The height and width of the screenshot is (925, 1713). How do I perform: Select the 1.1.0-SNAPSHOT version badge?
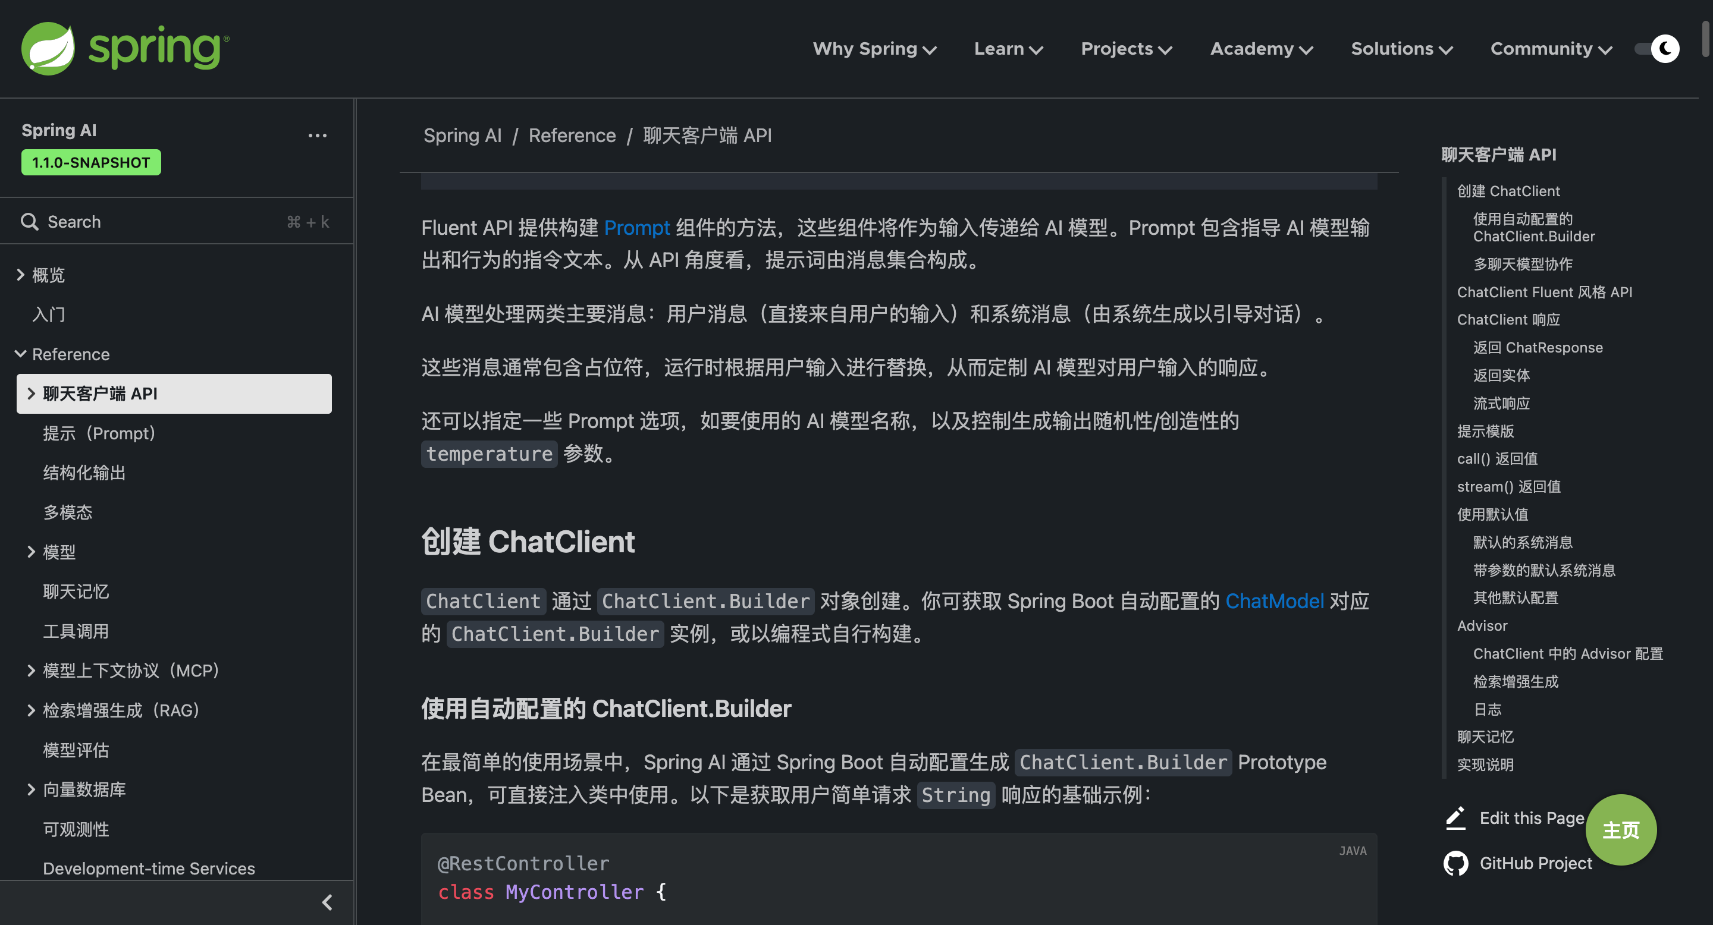91,162
